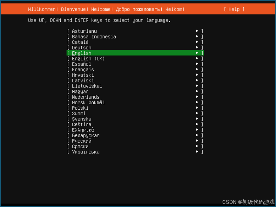Select Suomi language
276x207 pixels.
tap(135, 113)
